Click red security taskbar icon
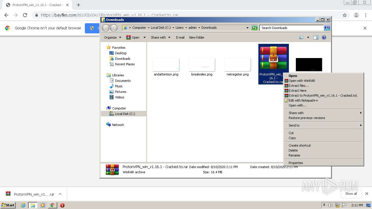The image size is (372, 209). coord(62,205)
